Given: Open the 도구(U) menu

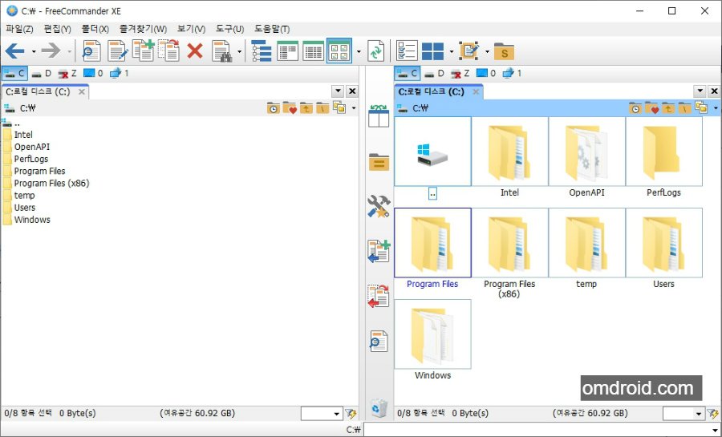Looking at the screenshot, I should (x=229, y=29).
